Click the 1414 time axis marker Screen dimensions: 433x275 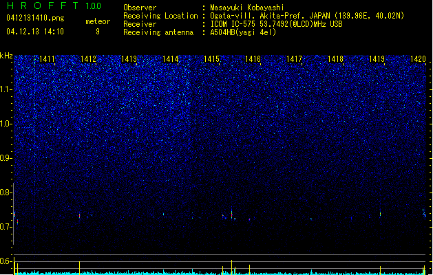tap(171, 59)
